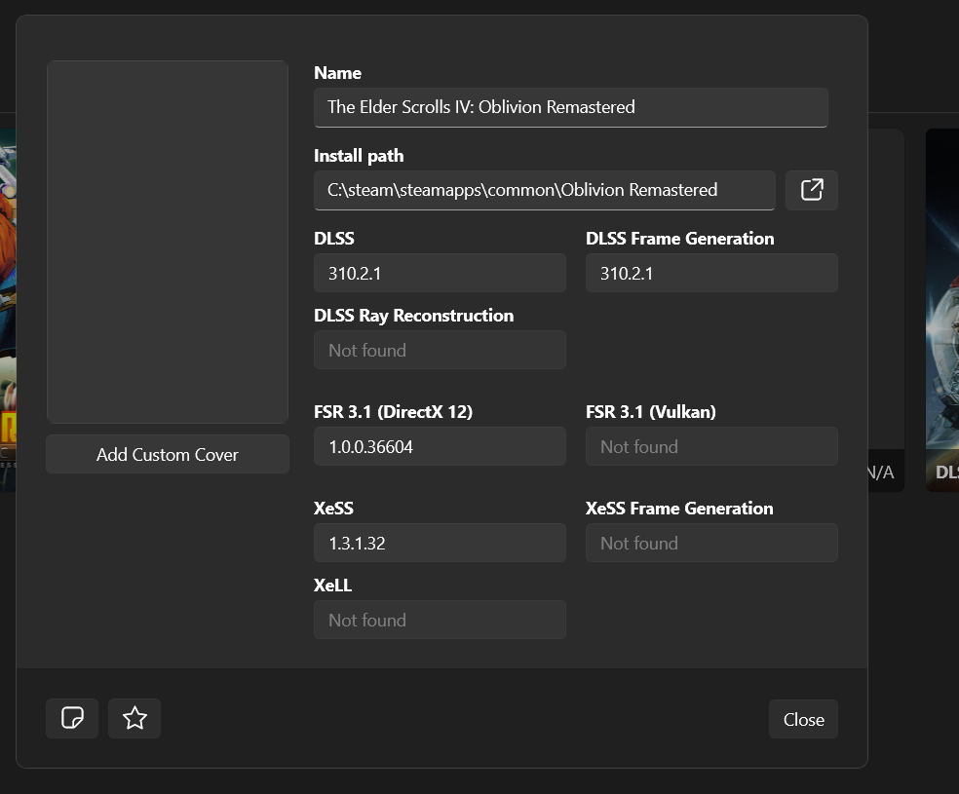Image resolution: width=959 pixels, height=794 pixels.
Task: Select the DLSS version 310.2.1 box
Action: click(440, 274)
